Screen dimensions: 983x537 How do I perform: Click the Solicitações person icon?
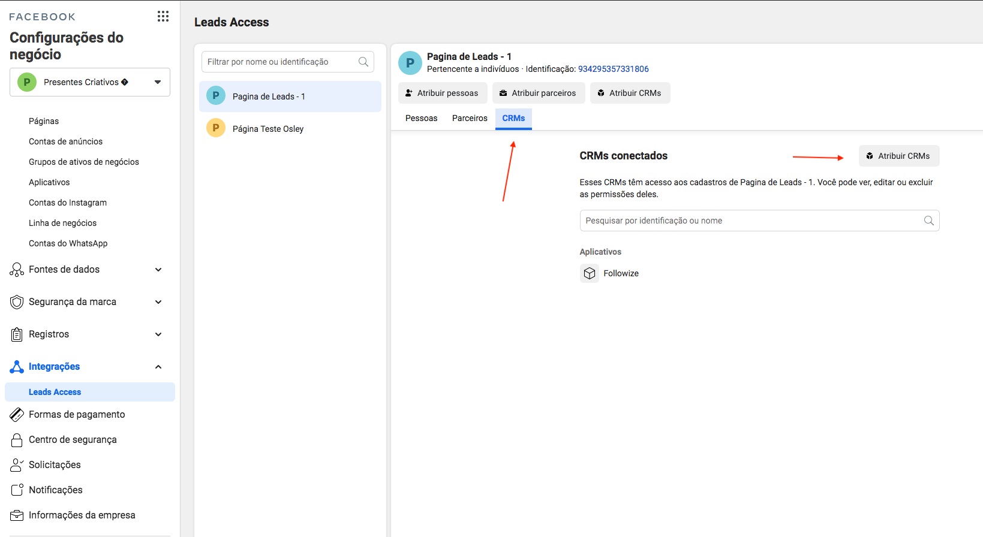pyautogui.click(x=17, y=465)
